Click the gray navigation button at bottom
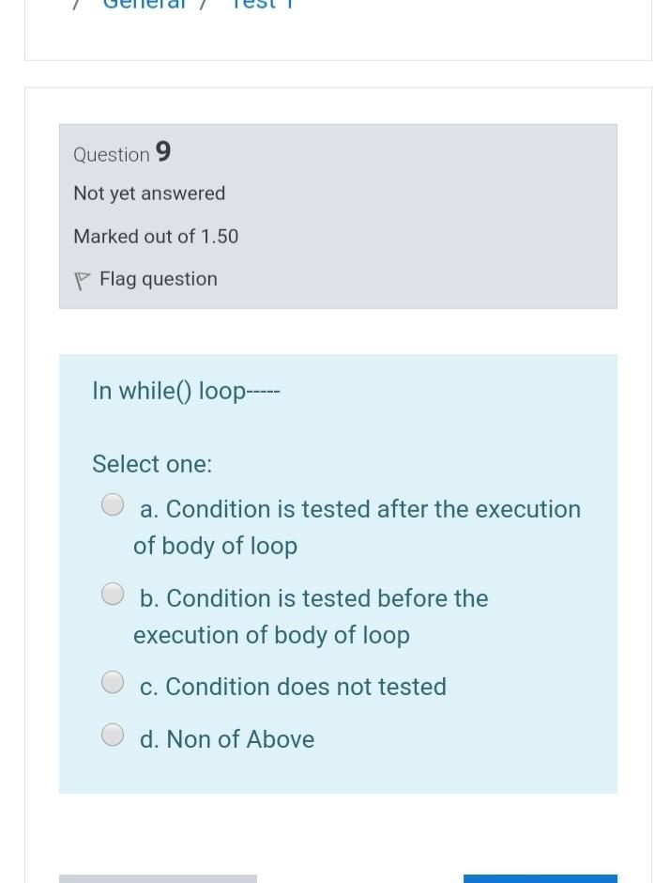The image size is (670, 883). pos(158,878)
